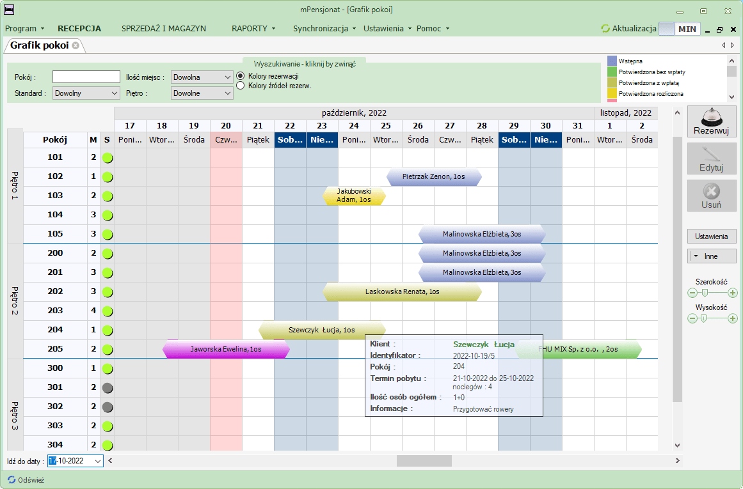This screenshot has width=743, height=489.
Task: Open the Ilość miejsc dropdown
Action: pyautogui.click(x=202, y=77)
